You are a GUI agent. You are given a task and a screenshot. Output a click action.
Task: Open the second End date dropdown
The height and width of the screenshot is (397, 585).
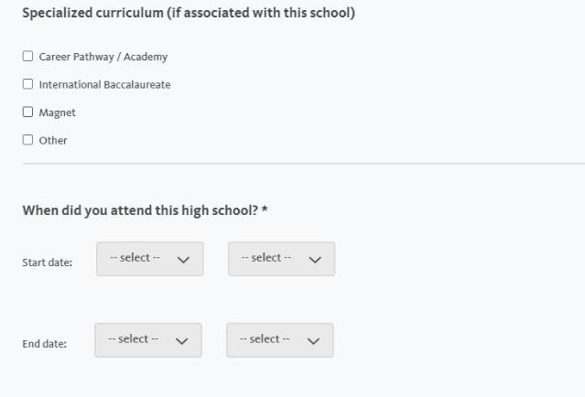pyautogui.click(x=279, y=340)
